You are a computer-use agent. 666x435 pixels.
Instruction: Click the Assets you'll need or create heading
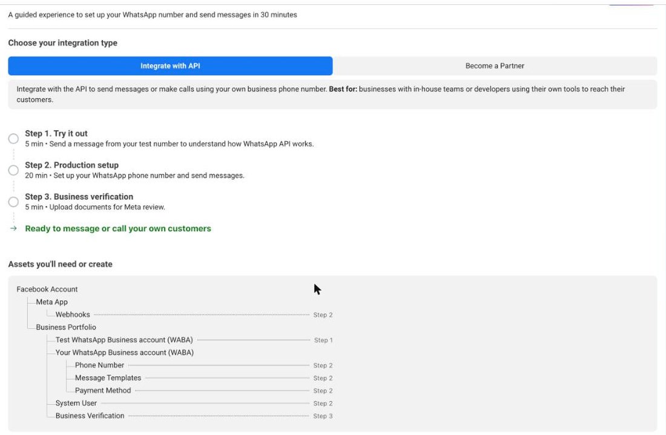pyautogui.click(x=61, y=264)
